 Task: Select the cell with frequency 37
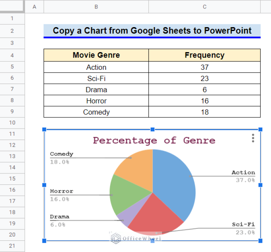[204, 67]
